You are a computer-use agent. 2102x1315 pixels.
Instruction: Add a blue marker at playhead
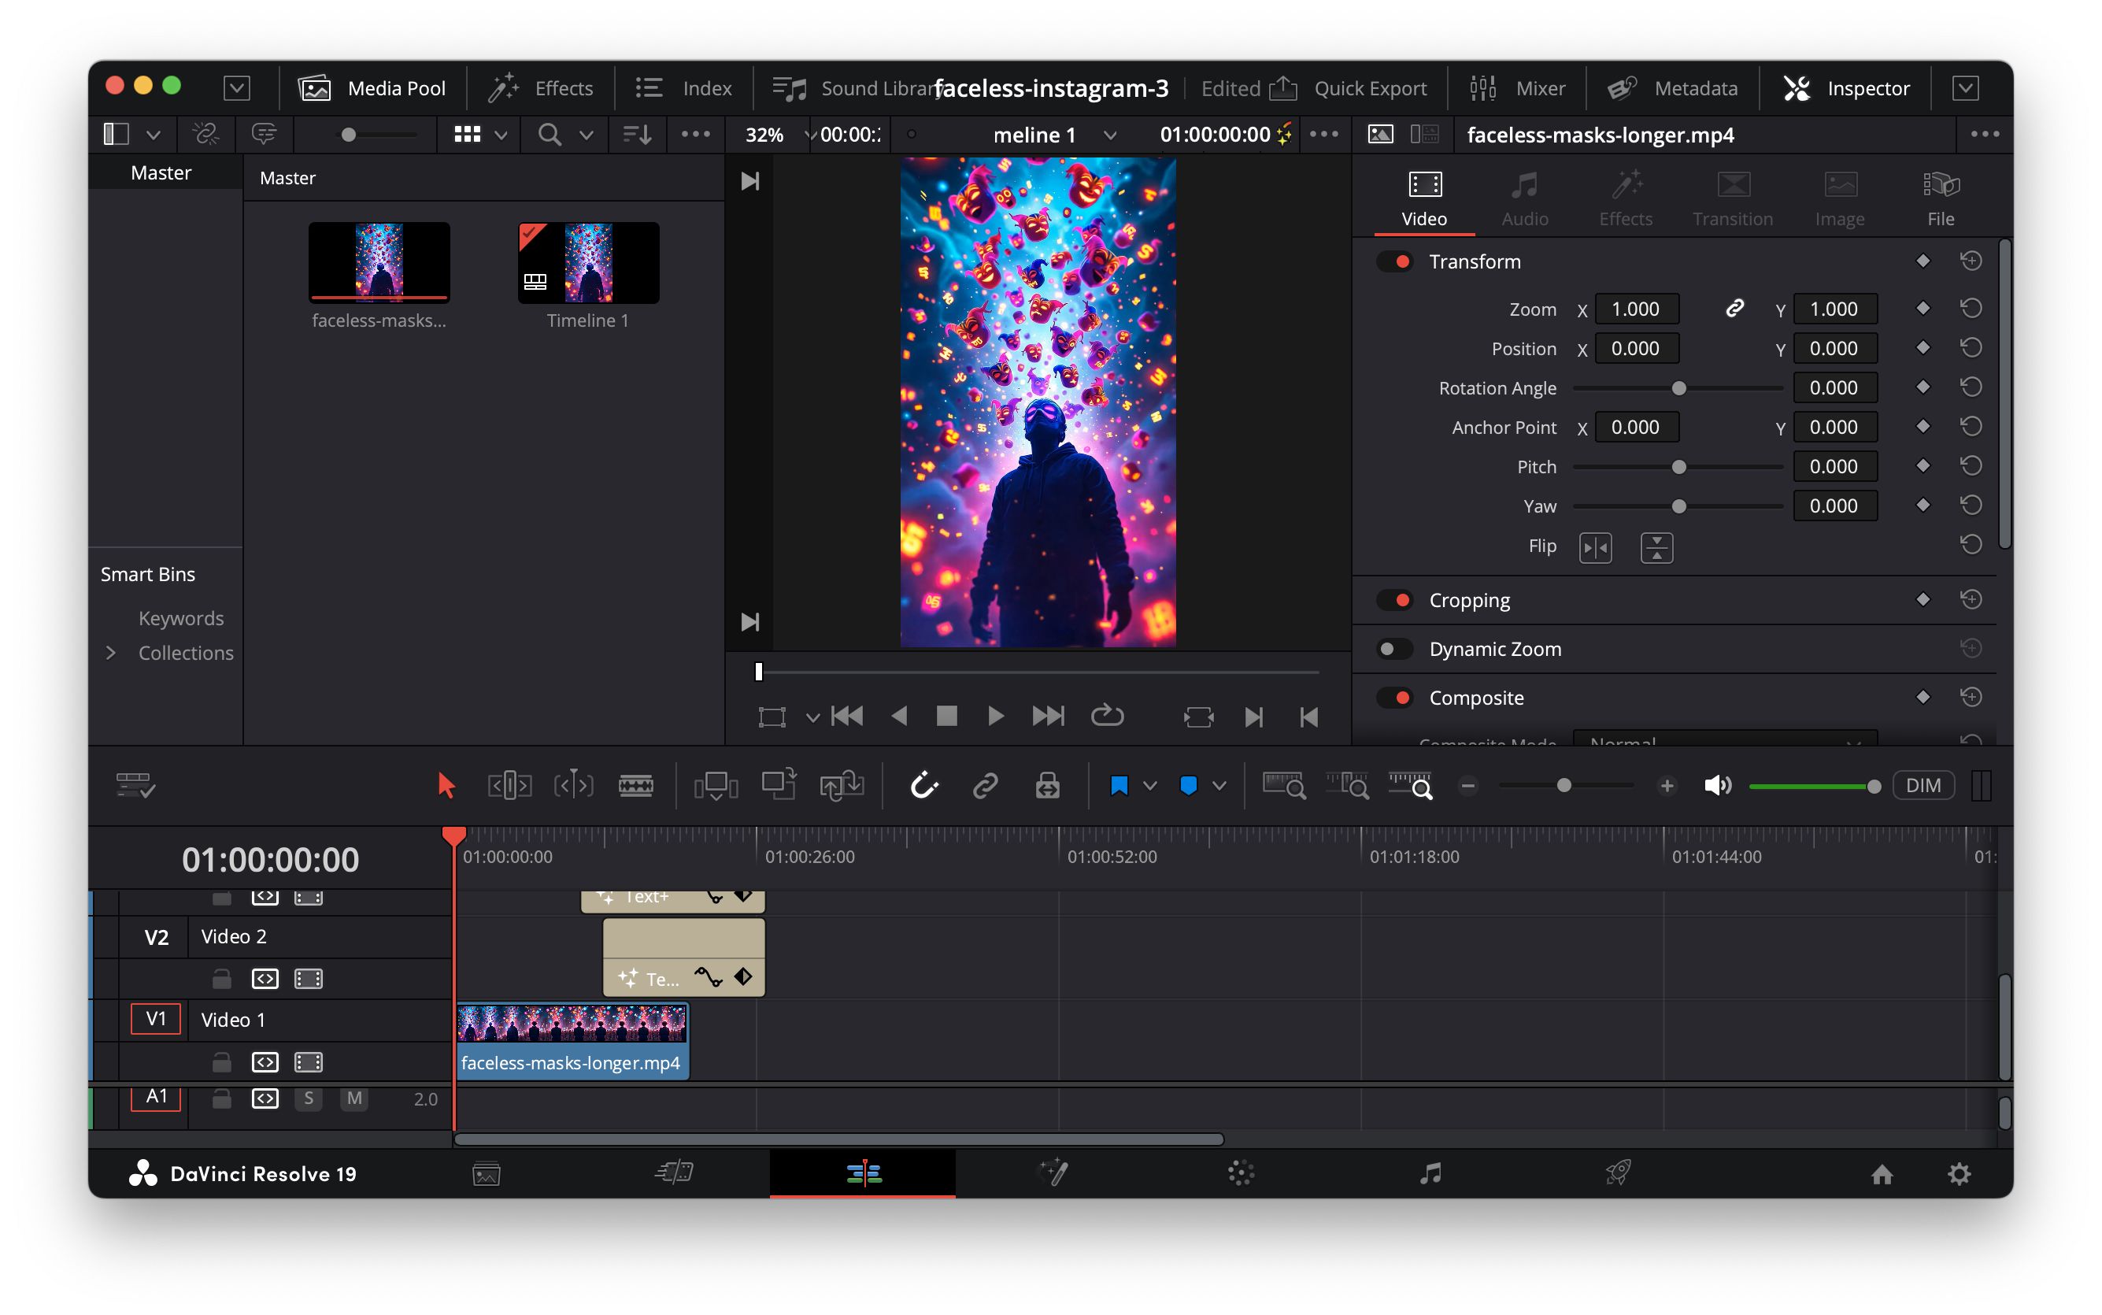pos(1188,785)
